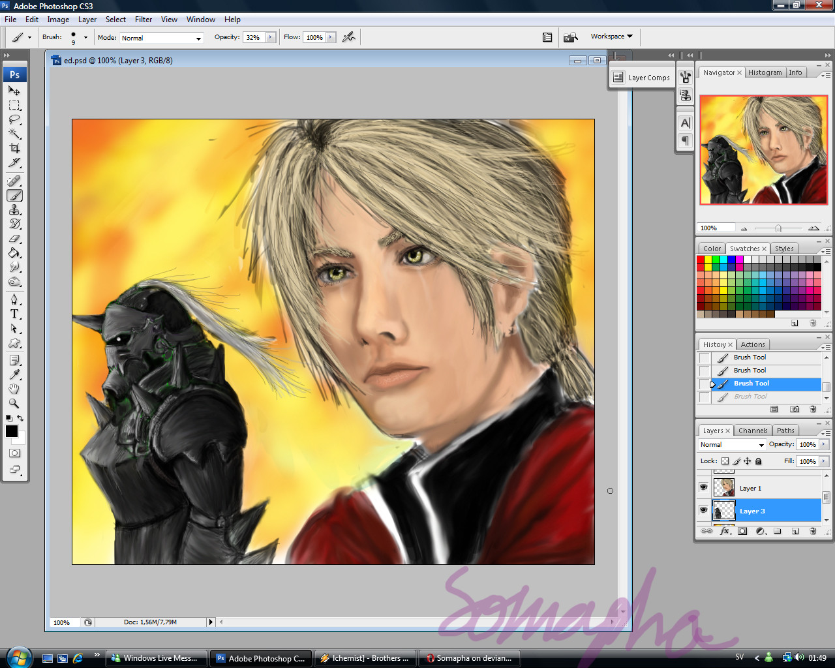Select the Hand tool
The image size is (835, 668).
click(14, 389)
